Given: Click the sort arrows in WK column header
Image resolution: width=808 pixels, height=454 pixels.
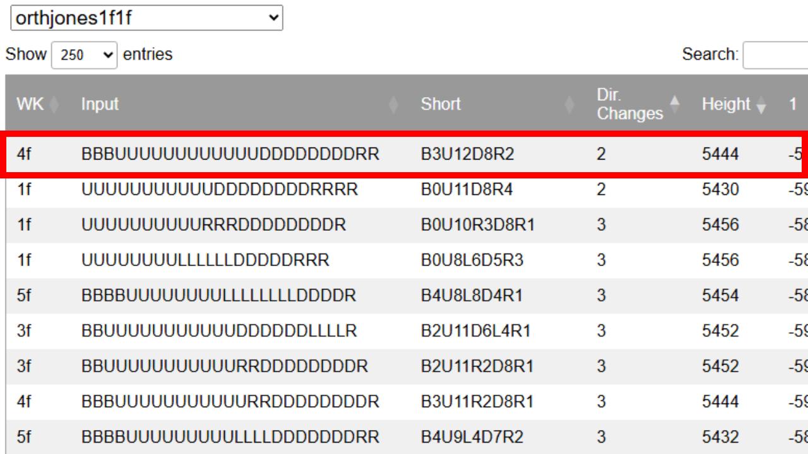Looking at the screenshot, I should pos(54,105).
